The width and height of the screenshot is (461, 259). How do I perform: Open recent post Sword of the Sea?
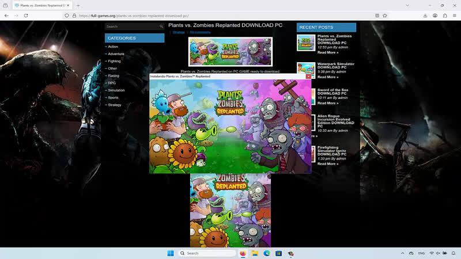pos(332,92)
